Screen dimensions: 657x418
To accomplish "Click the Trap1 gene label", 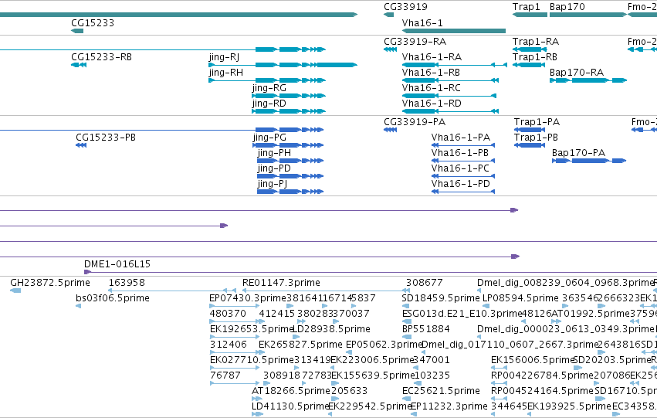I will coord(527,7).
